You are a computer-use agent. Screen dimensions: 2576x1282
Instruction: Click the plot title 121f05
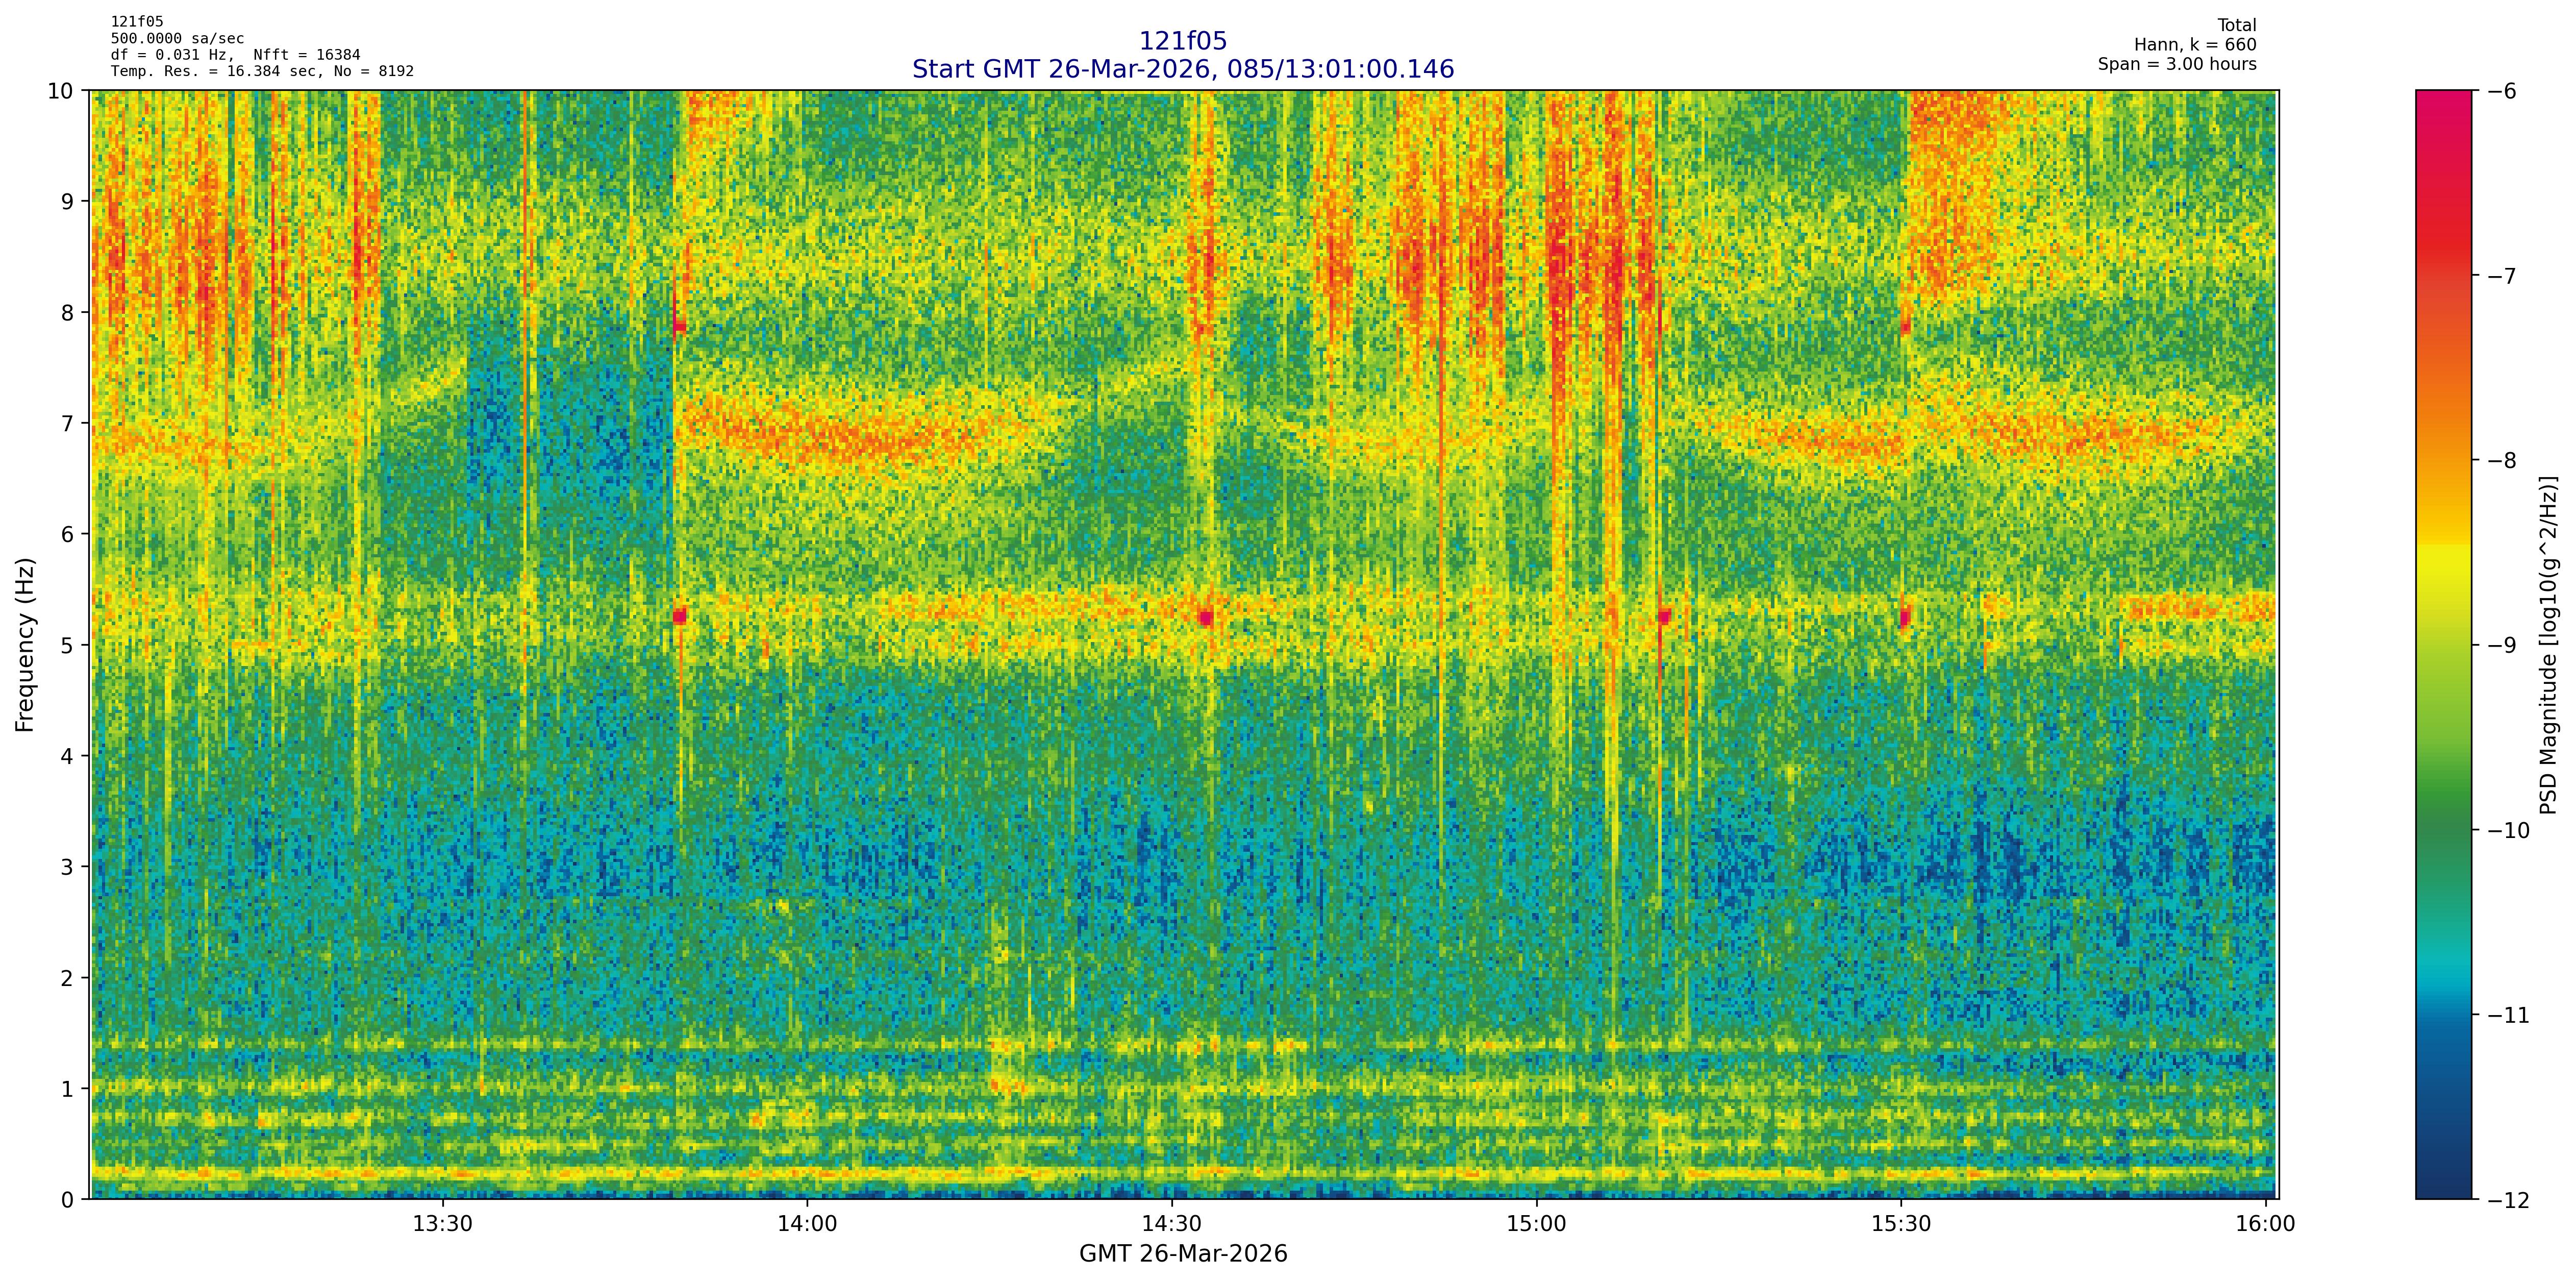(x=1182, y=41)
